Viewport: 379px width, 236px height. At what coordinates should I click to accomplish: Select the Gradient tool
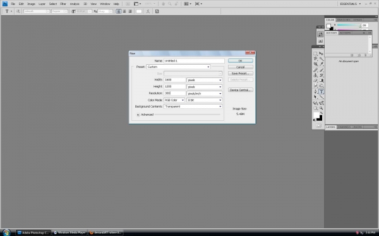point(322,81)
